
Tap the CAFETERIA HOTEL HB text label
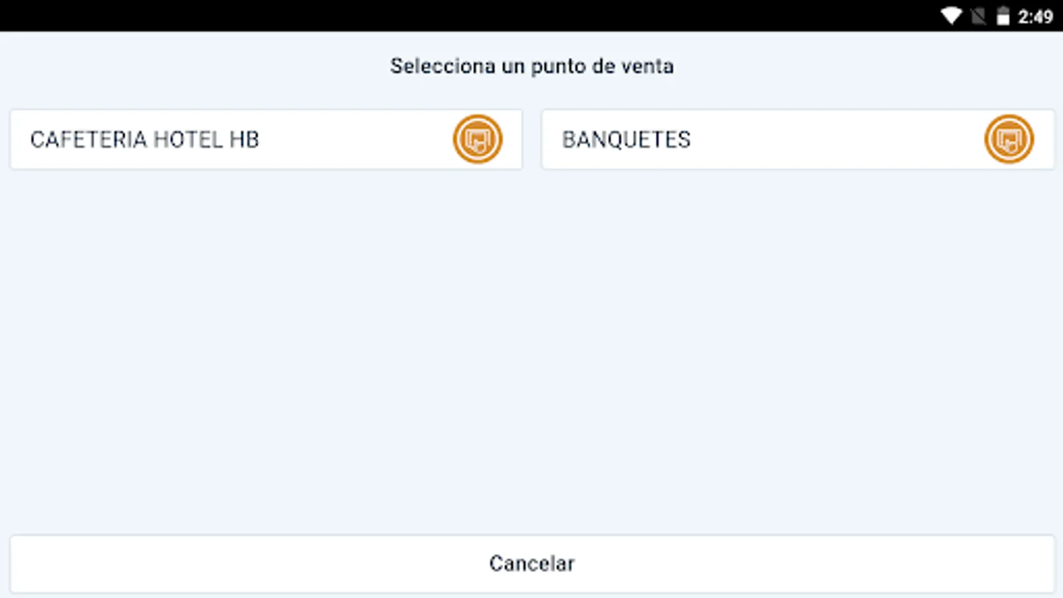coord(145,140)
